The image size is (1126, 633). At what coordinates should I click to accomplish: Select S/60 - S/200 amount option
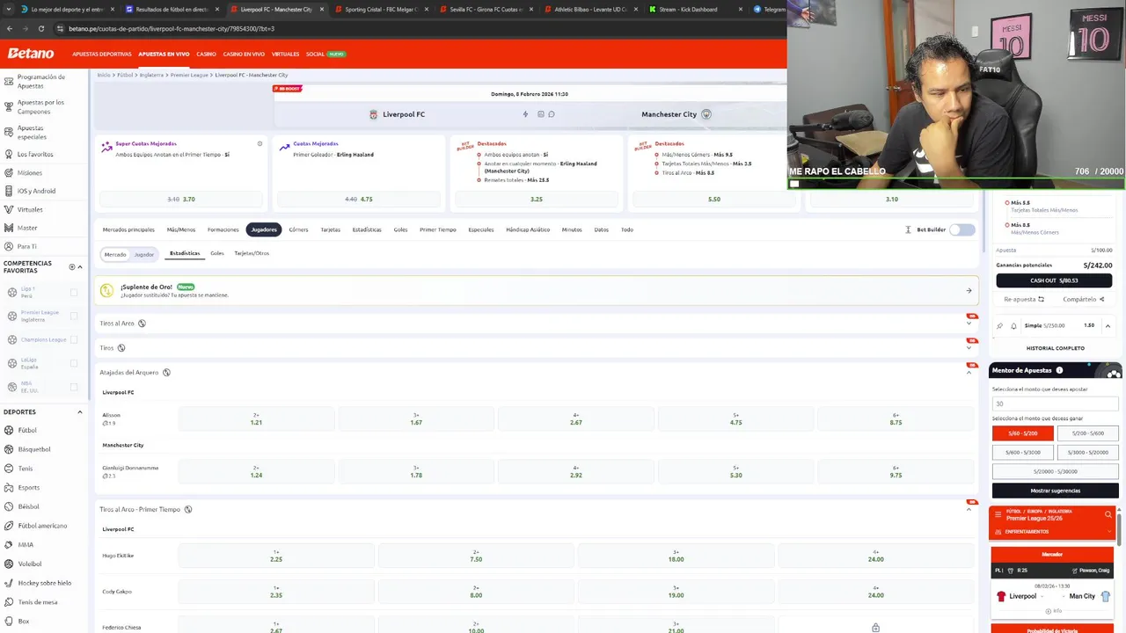(1022, 433)
